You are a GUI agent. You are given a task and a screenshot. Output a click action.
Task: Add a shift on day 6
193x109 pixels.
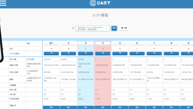tap(137, 53)
